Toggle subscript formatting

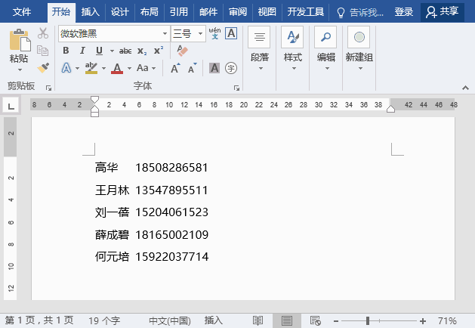(142, 51)
